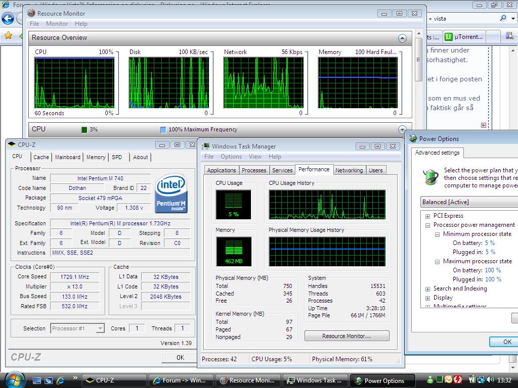Click Switch between windows quick launch icon
Viewport: 518px width, 388px height.
click(x=49, y=380)
